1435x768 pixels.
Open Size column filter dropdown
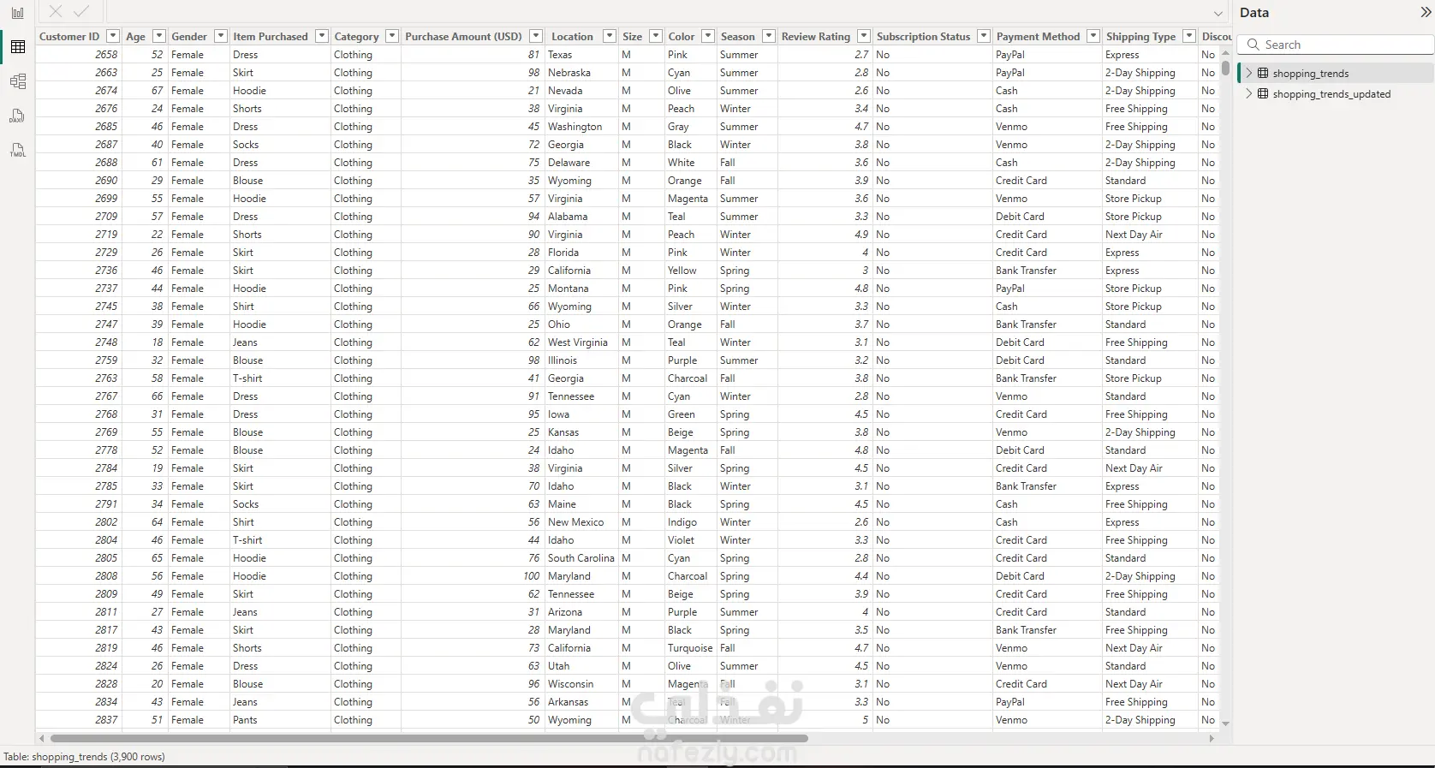tap(656, 36)
